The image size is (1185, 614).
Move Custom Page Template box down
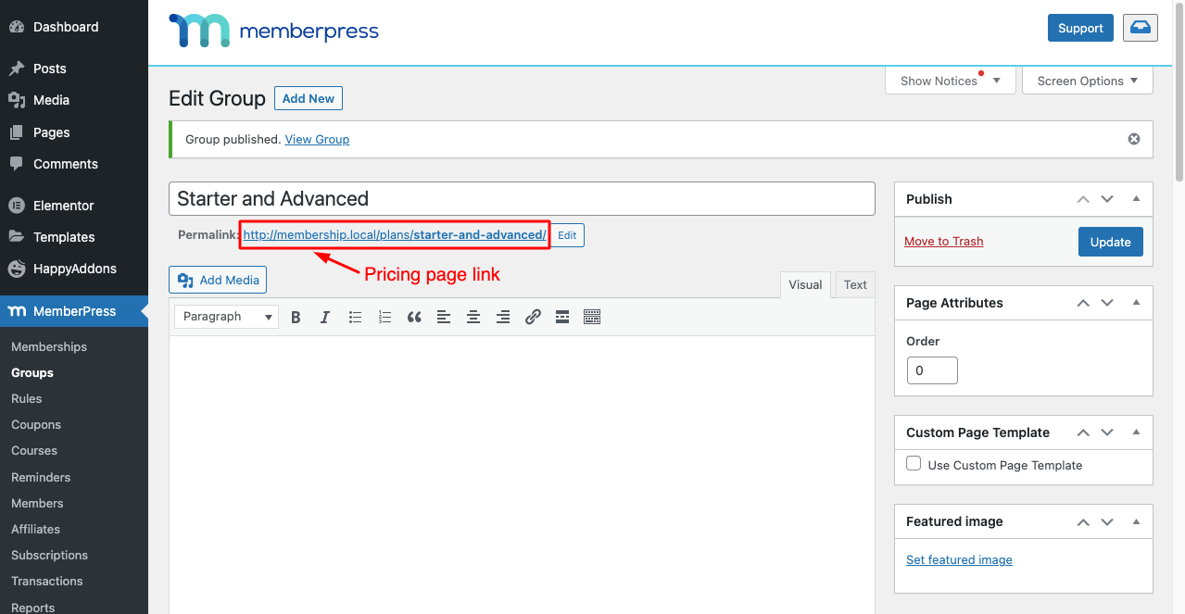pyautogui.click(x=1107, y=432)
